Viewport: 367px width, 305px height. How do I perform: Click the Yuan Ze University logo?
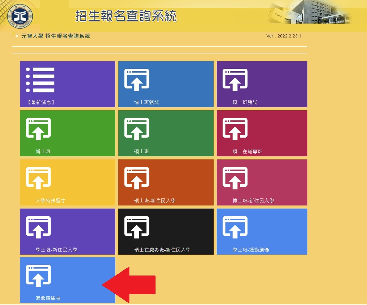click(20, 16)
